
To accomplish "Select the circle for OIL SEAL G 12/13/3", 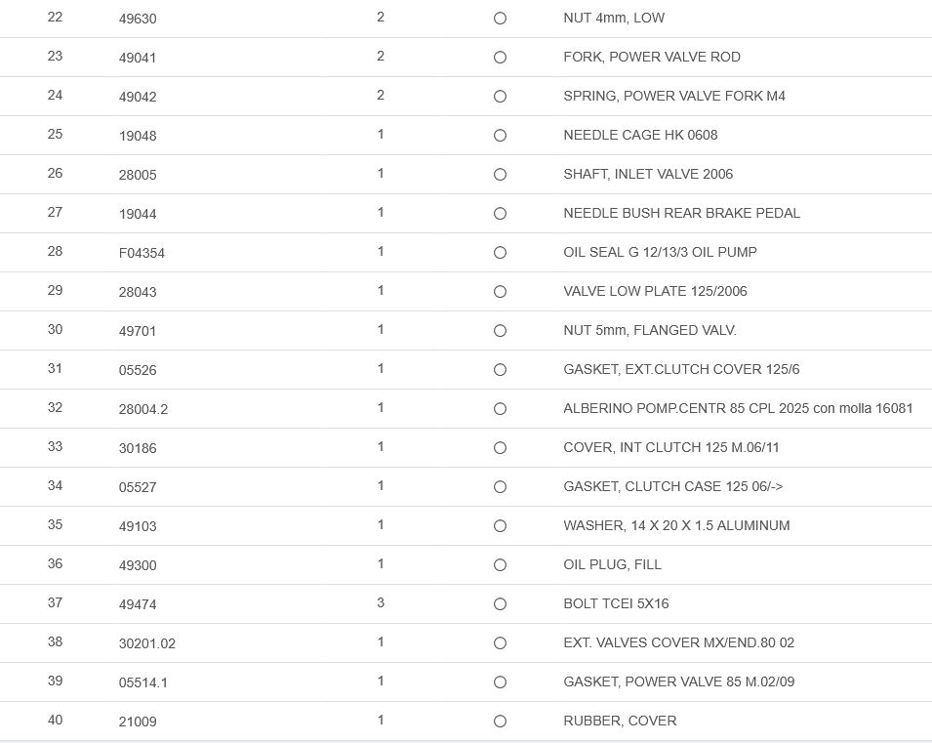I will coord(500,253).
